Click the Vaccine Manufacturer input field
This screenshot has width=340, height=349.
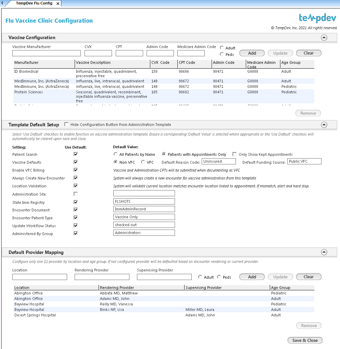[x=47, y=53]
